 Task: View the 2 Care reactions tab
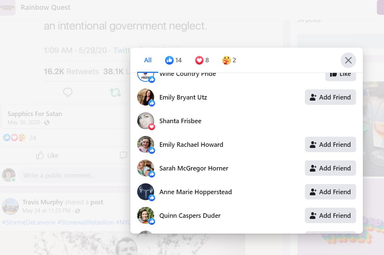point(229,60)
